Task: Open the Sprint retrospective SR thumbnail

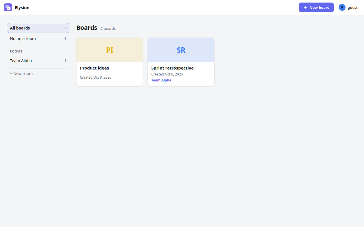Action: (181, 50)
